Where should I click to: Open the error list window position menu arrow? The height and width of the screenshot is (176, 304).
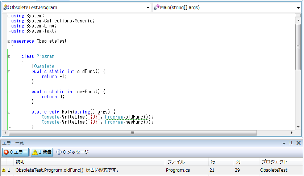click(x=284, y=143)
